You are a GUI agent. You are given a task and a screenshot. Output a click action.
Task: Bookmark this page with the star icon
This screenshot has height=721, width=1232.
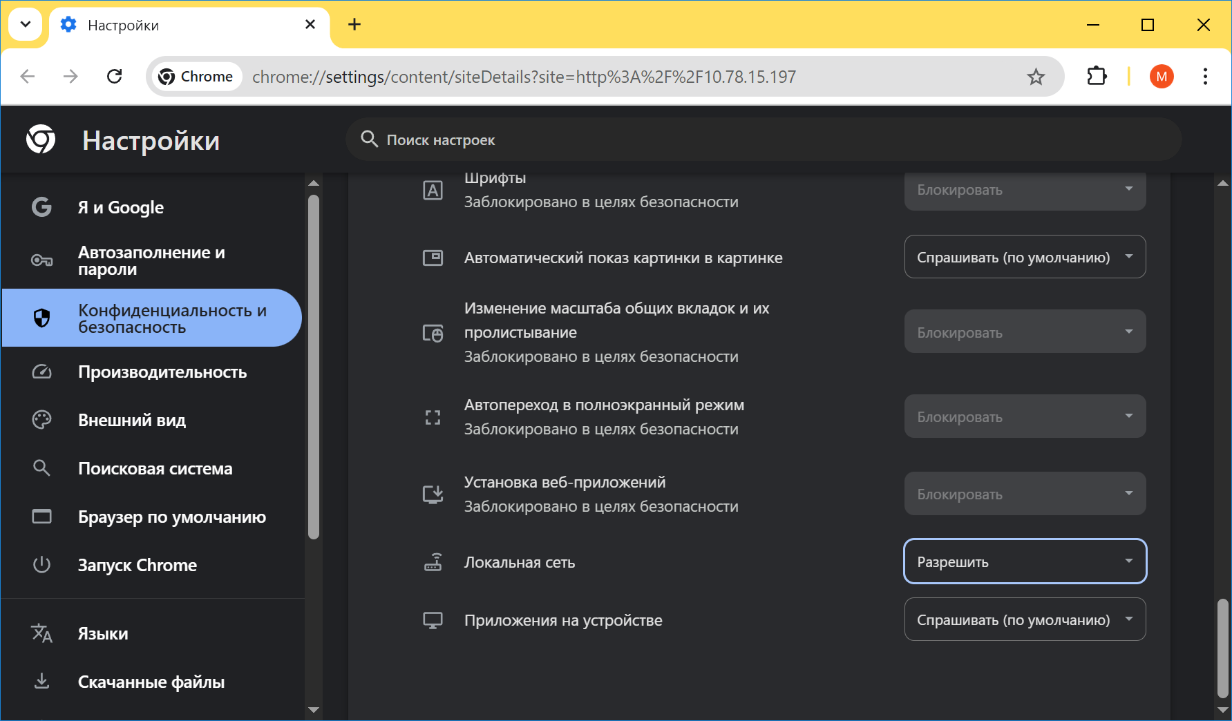click(x=1035, y=77)
